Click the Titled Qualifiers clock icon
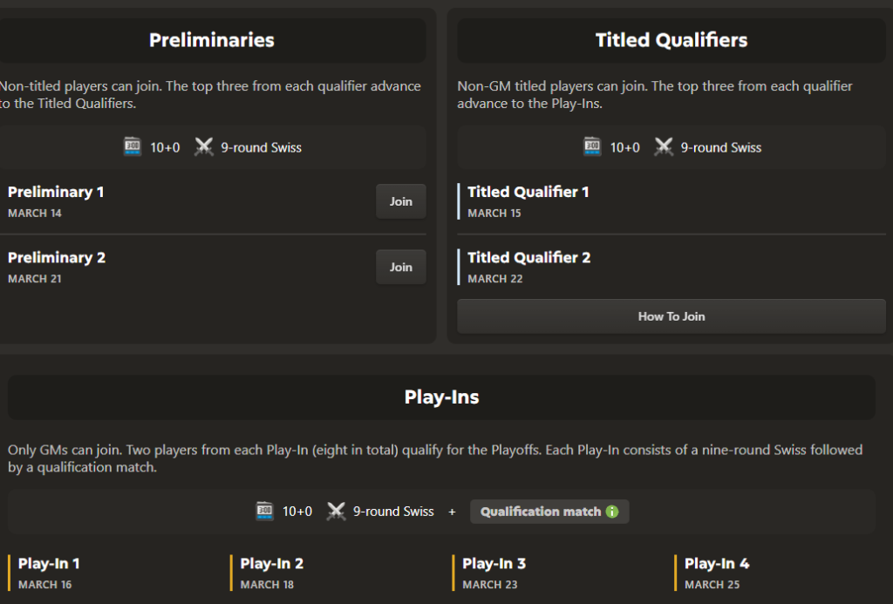 click(x=592, y=147)
